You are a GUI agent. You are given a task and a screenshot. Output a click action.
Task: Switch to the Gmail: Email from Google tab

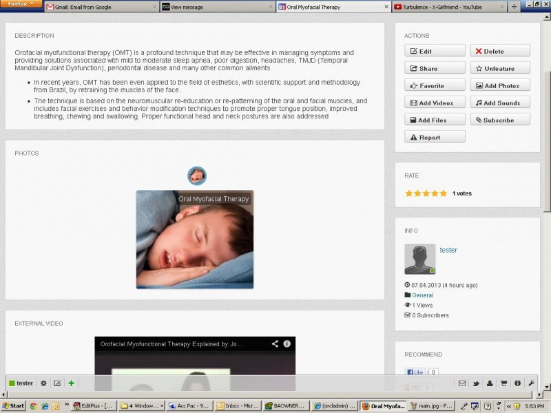pyautogui.click(x=101, y=7)
